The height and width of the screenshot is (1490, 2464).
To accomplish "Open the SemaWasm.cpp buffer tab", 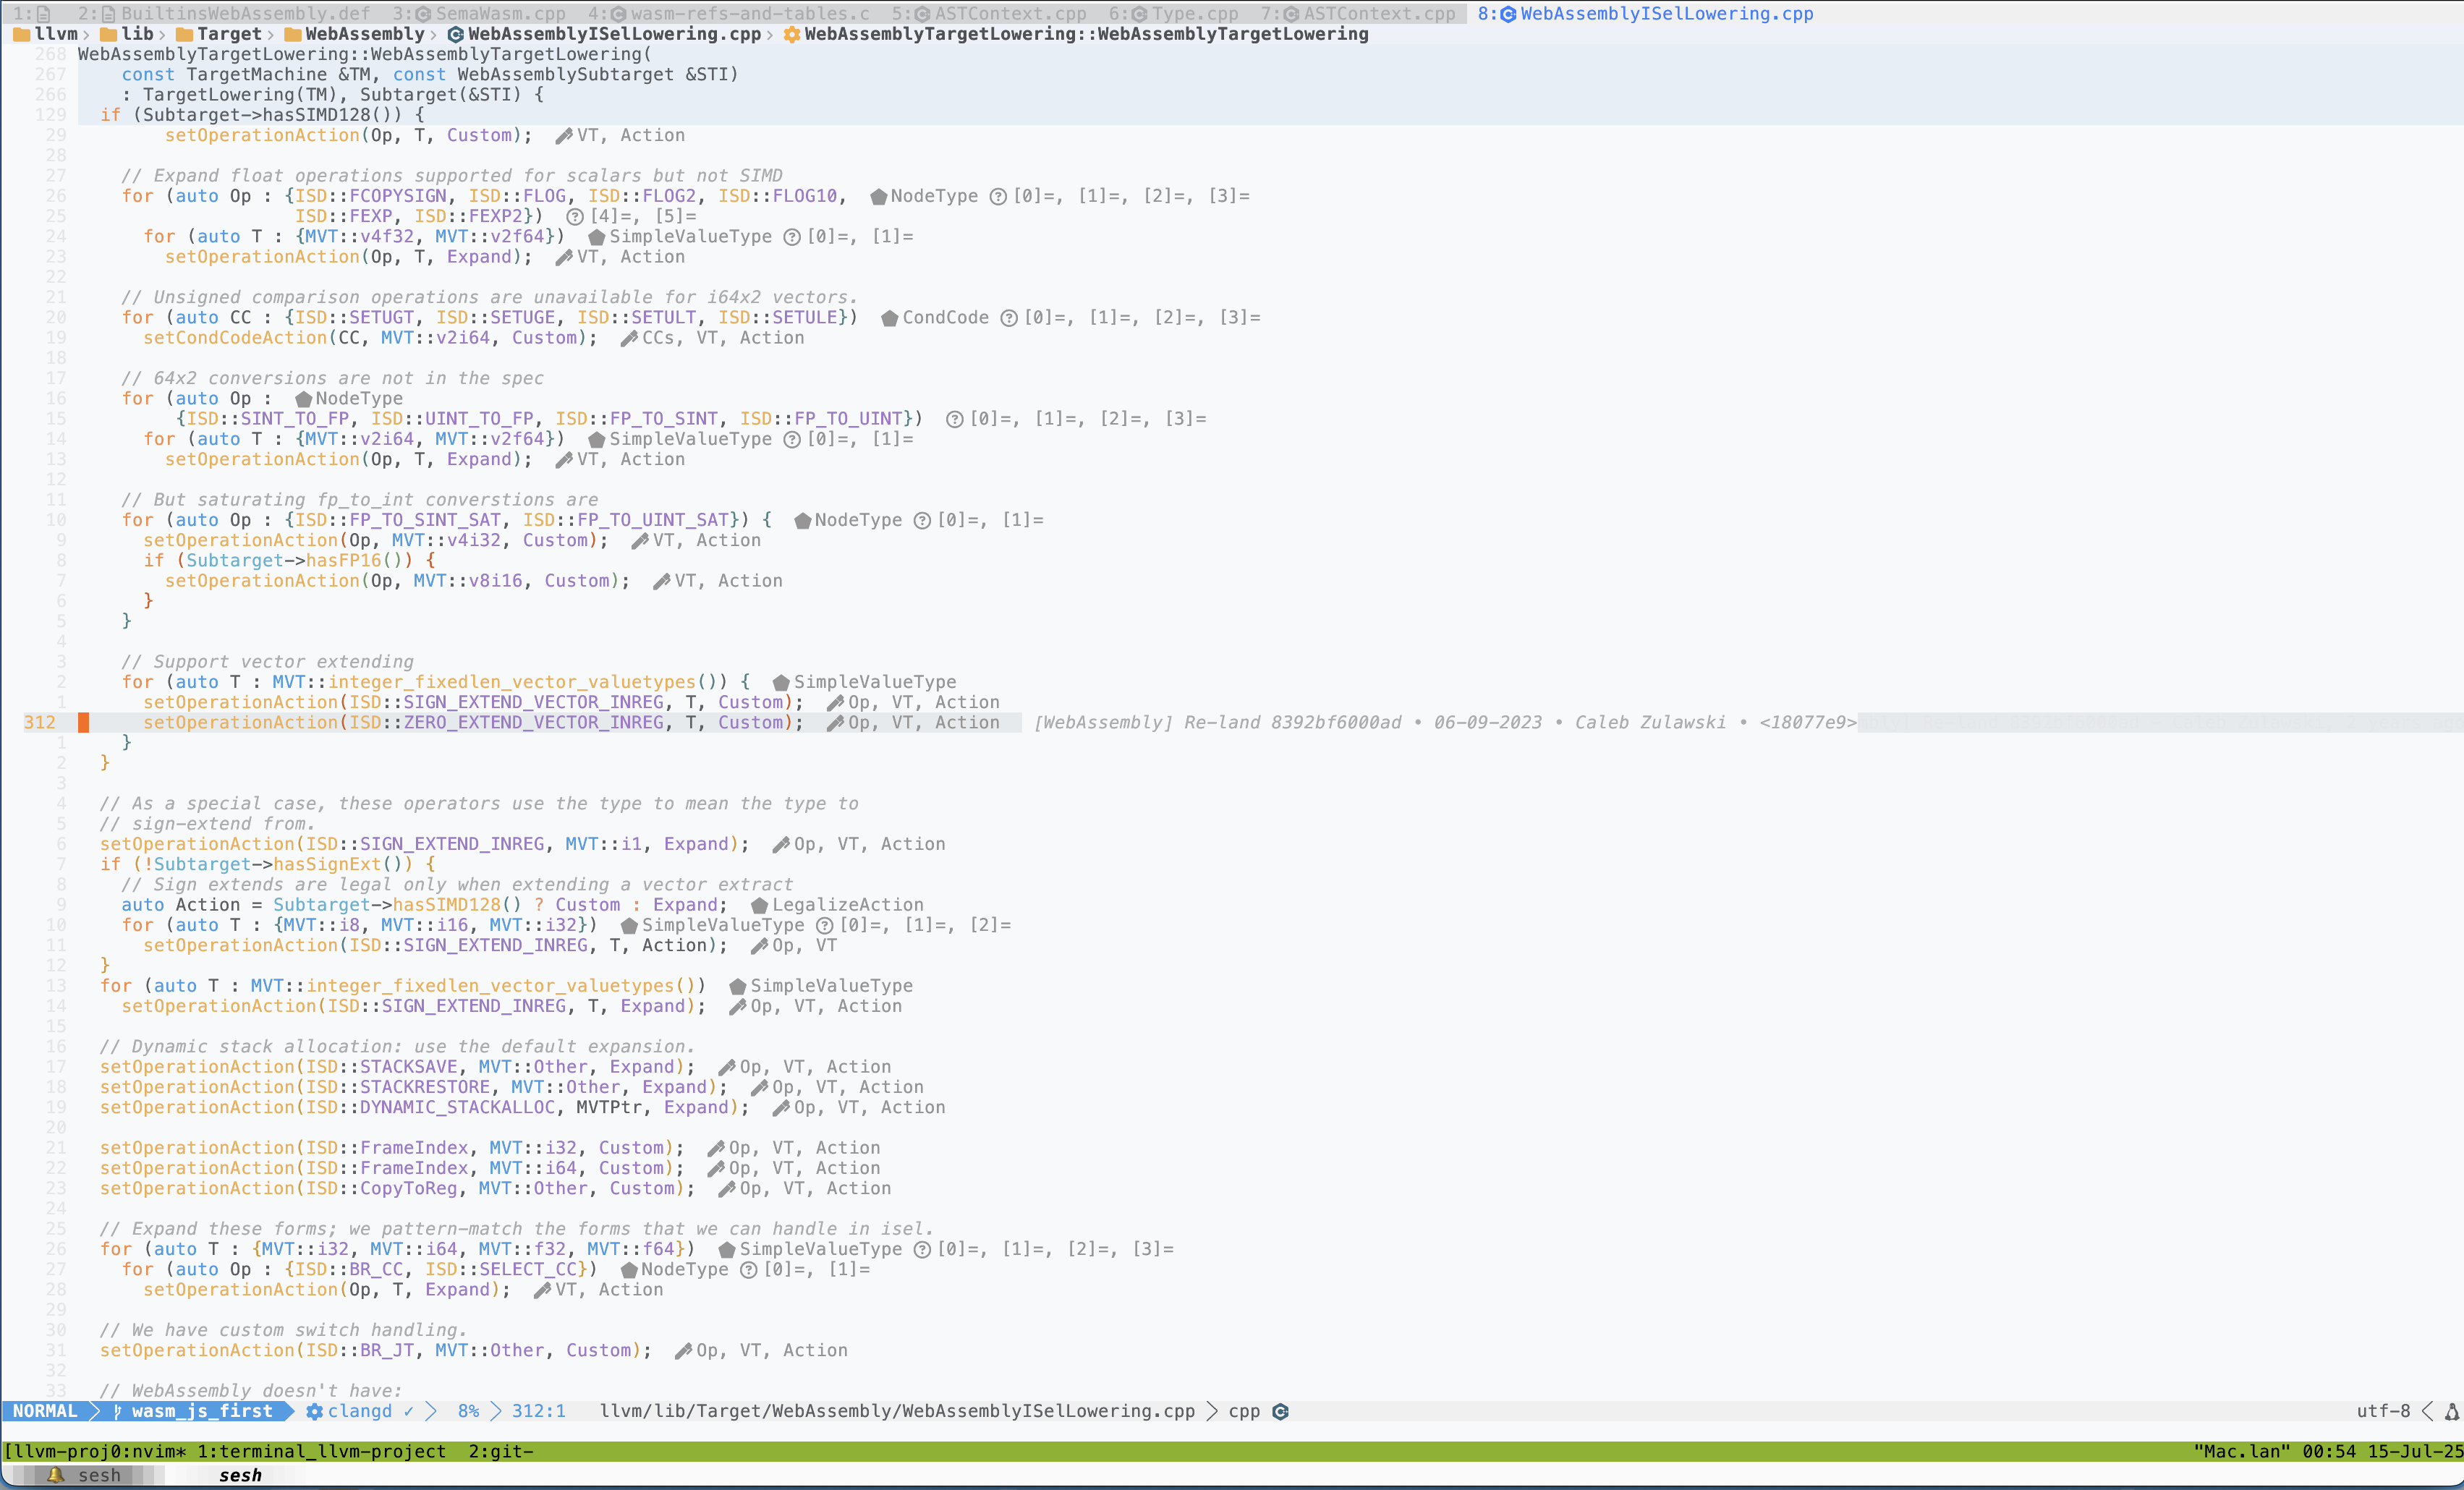I will coord(479,13).
